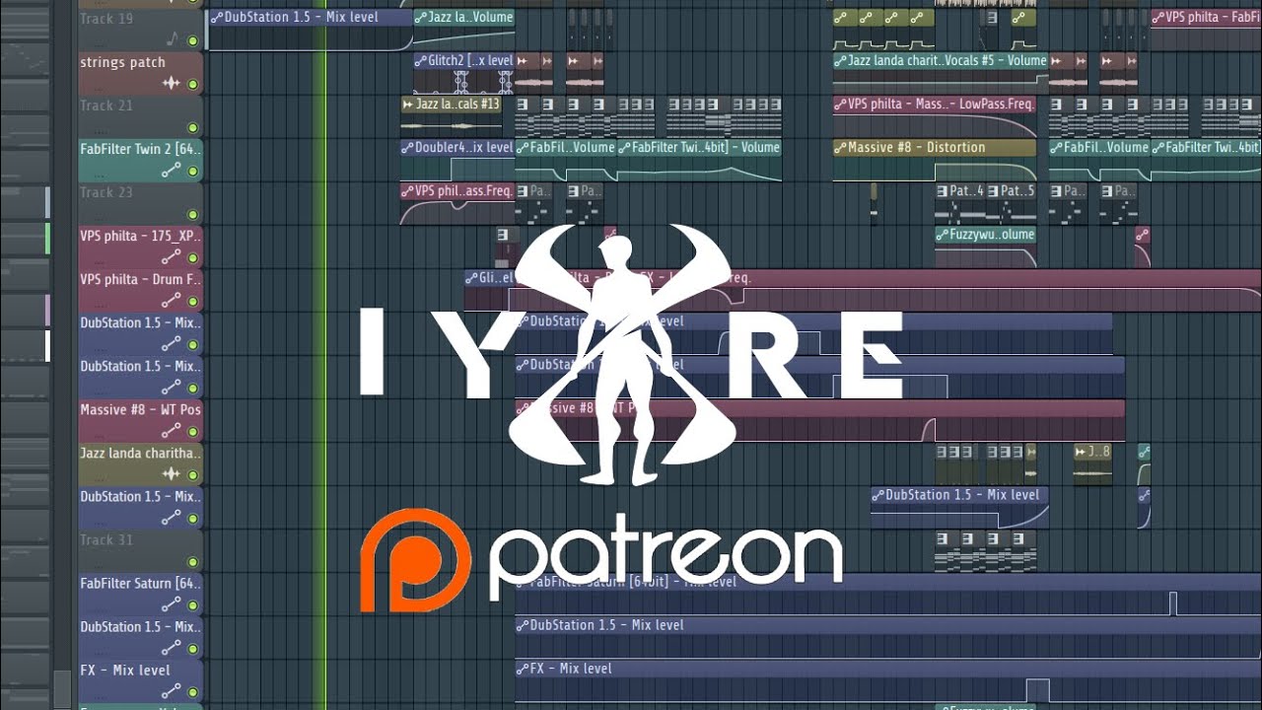
Task: Select the Gli..el automation clip
Action: [x=489, y=278]
